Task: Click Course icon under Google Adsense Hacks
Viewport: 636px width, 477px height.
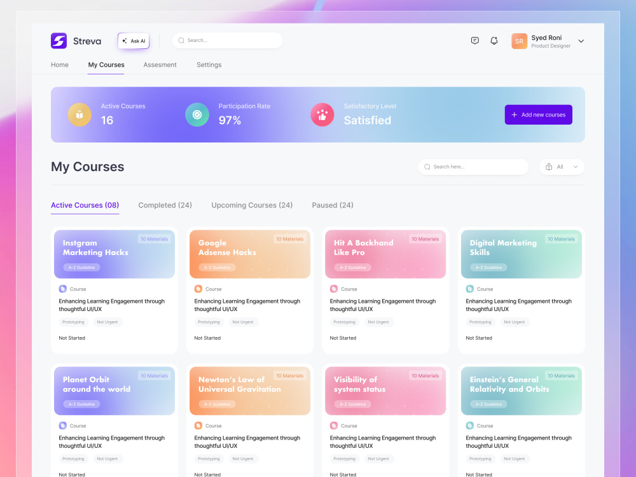Action: click(198, 289)
